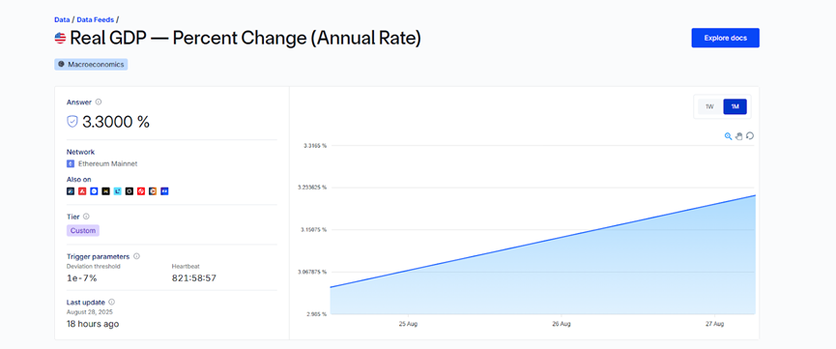
Task: Click the Macroeconomics category tag
Action: (x=91, y=64)
